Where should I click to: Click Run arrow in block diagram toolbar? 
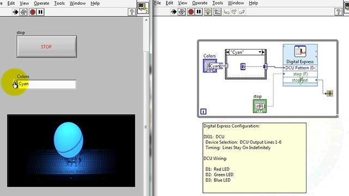coord(173,12)
